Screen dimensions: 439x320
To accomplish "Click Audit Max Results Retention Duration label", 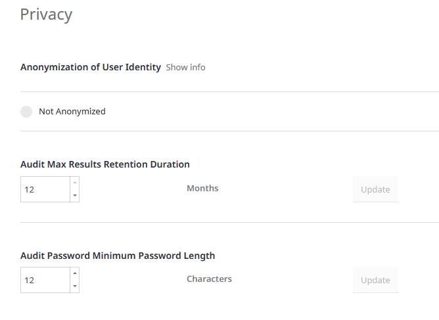I will (x=105, y=164).
